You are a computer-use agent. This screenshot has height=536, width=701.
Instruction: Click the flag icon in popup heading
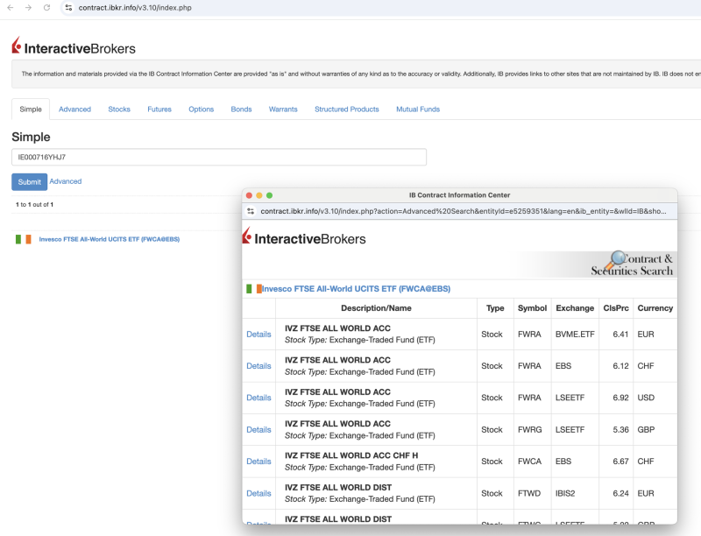point(254,289)
